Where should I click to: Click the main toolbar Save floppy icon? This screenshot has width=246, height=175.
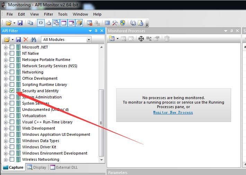click(x=20, y=23)
